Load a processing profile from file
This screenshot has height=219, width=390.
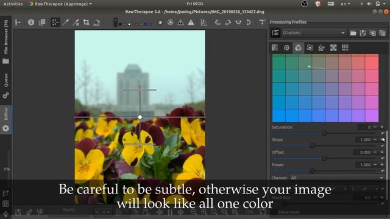click(x=353, y=33)
